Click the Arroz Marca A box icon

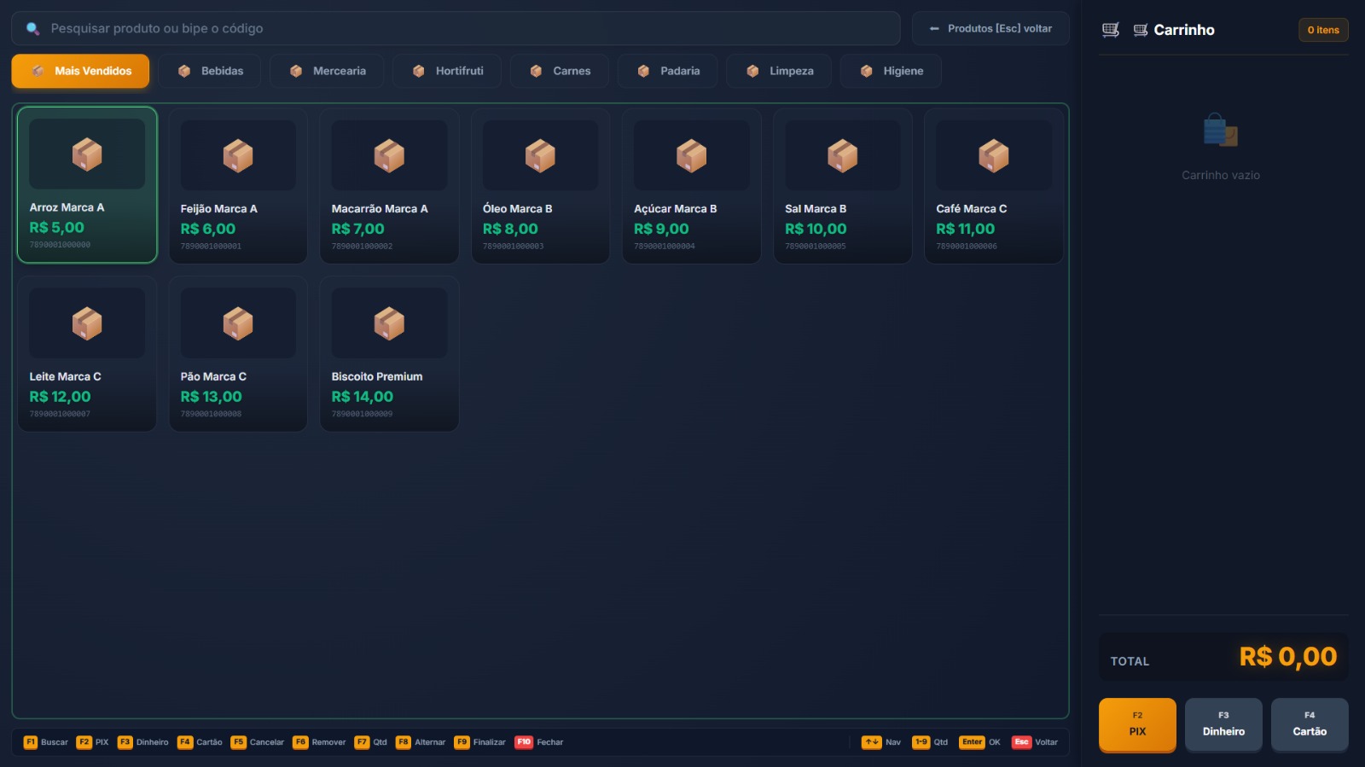coord(87,154)
